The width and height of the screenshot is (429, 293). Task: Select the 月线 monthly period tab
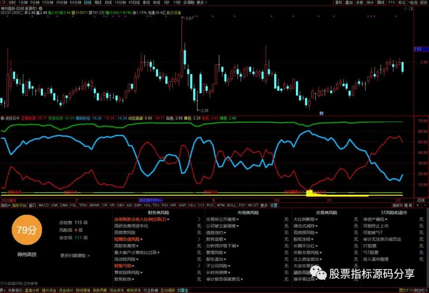pyautogui.click(x=108, y=2)
